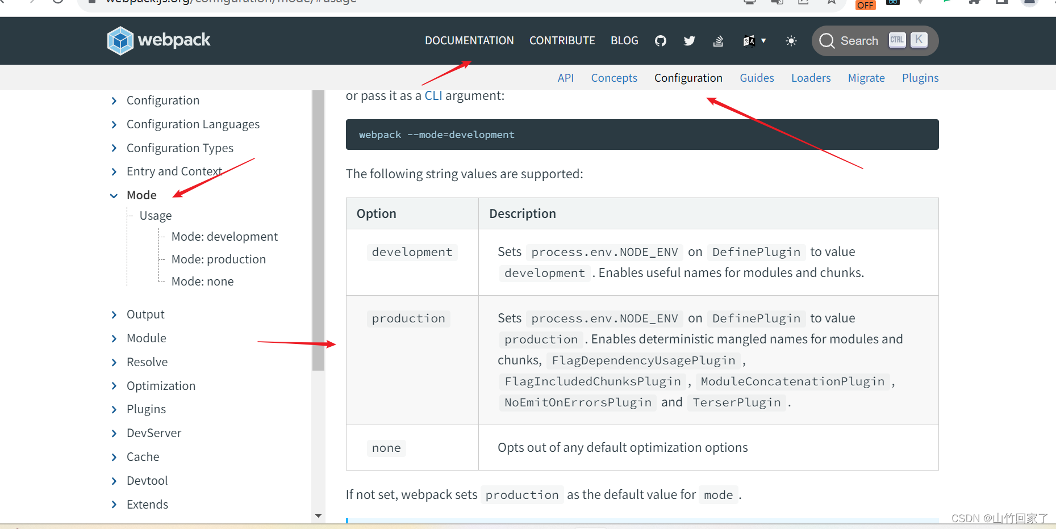Image resolution: width=1056 pixels, height=529 pixels.
Task: Open DOCUMENTATION in top navigation
Action: (469, 41)
